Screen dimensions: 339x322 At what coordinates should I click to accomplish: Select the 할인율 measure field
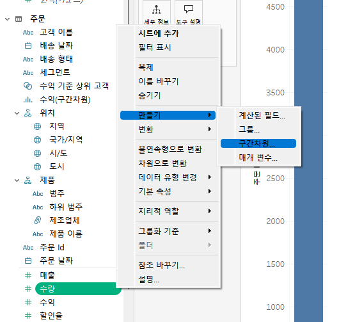click(51, 316)
